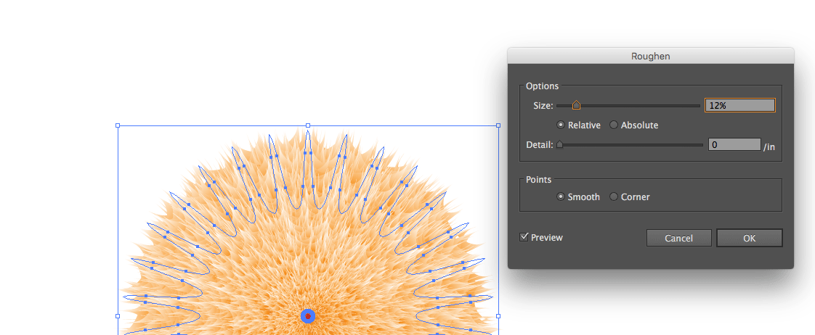This screenshot has width=815, height=335.
Task: Click the right-middle bounding box handle
Action: coord(498,316)
